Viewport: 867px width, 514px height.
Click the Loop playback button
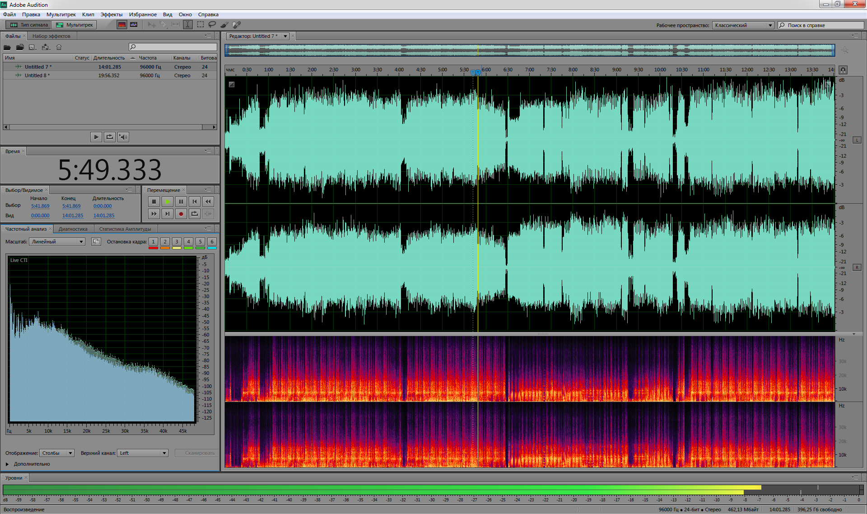195,214
